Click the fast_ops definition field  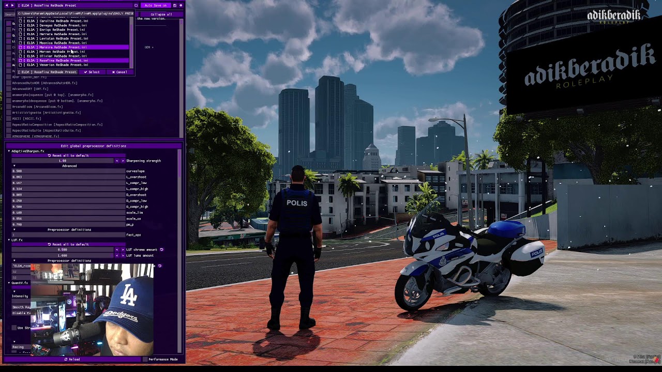tap(68, 235)
